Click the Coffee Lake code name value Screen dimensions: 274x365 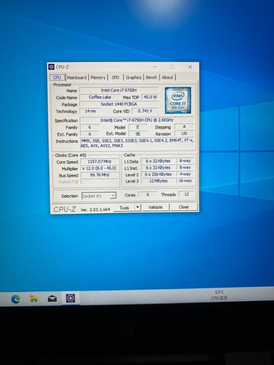[100, 97]
